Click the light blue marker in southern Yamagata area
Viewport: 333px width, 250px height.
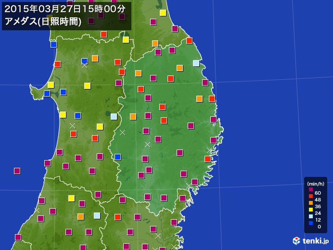[x=97, y=215]
